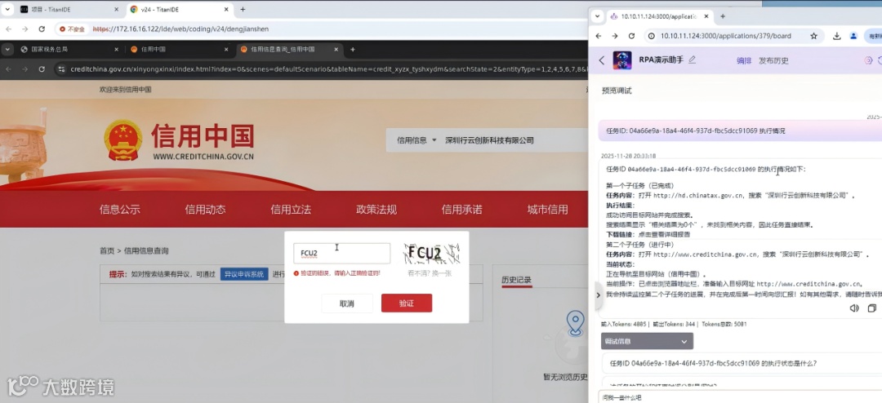Click the back chevron beside RPA演示助手

(x=601, y=60)
